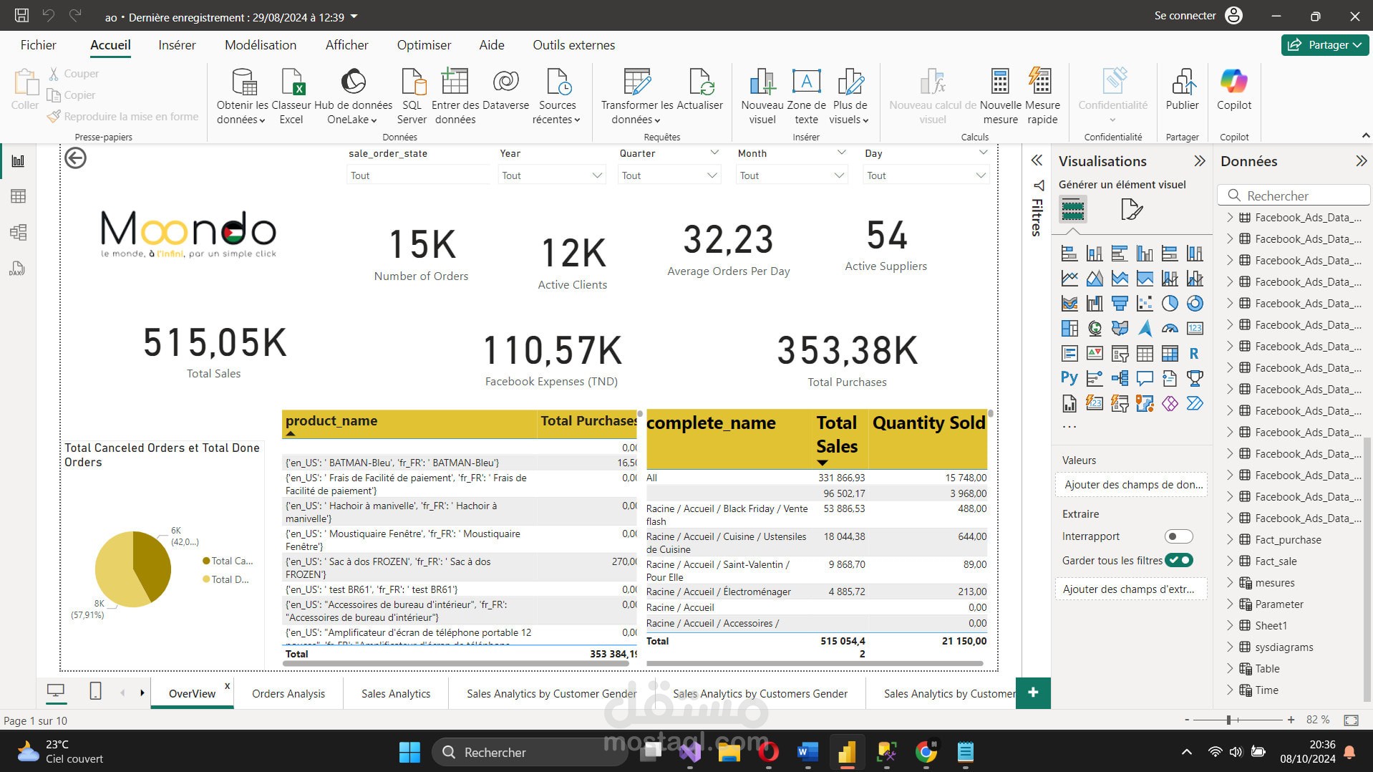Viewport: 1373px width, 772px height.
Task: Click the Actualiser refresh button
Action: pyautogui.click(x=699, y=90)
